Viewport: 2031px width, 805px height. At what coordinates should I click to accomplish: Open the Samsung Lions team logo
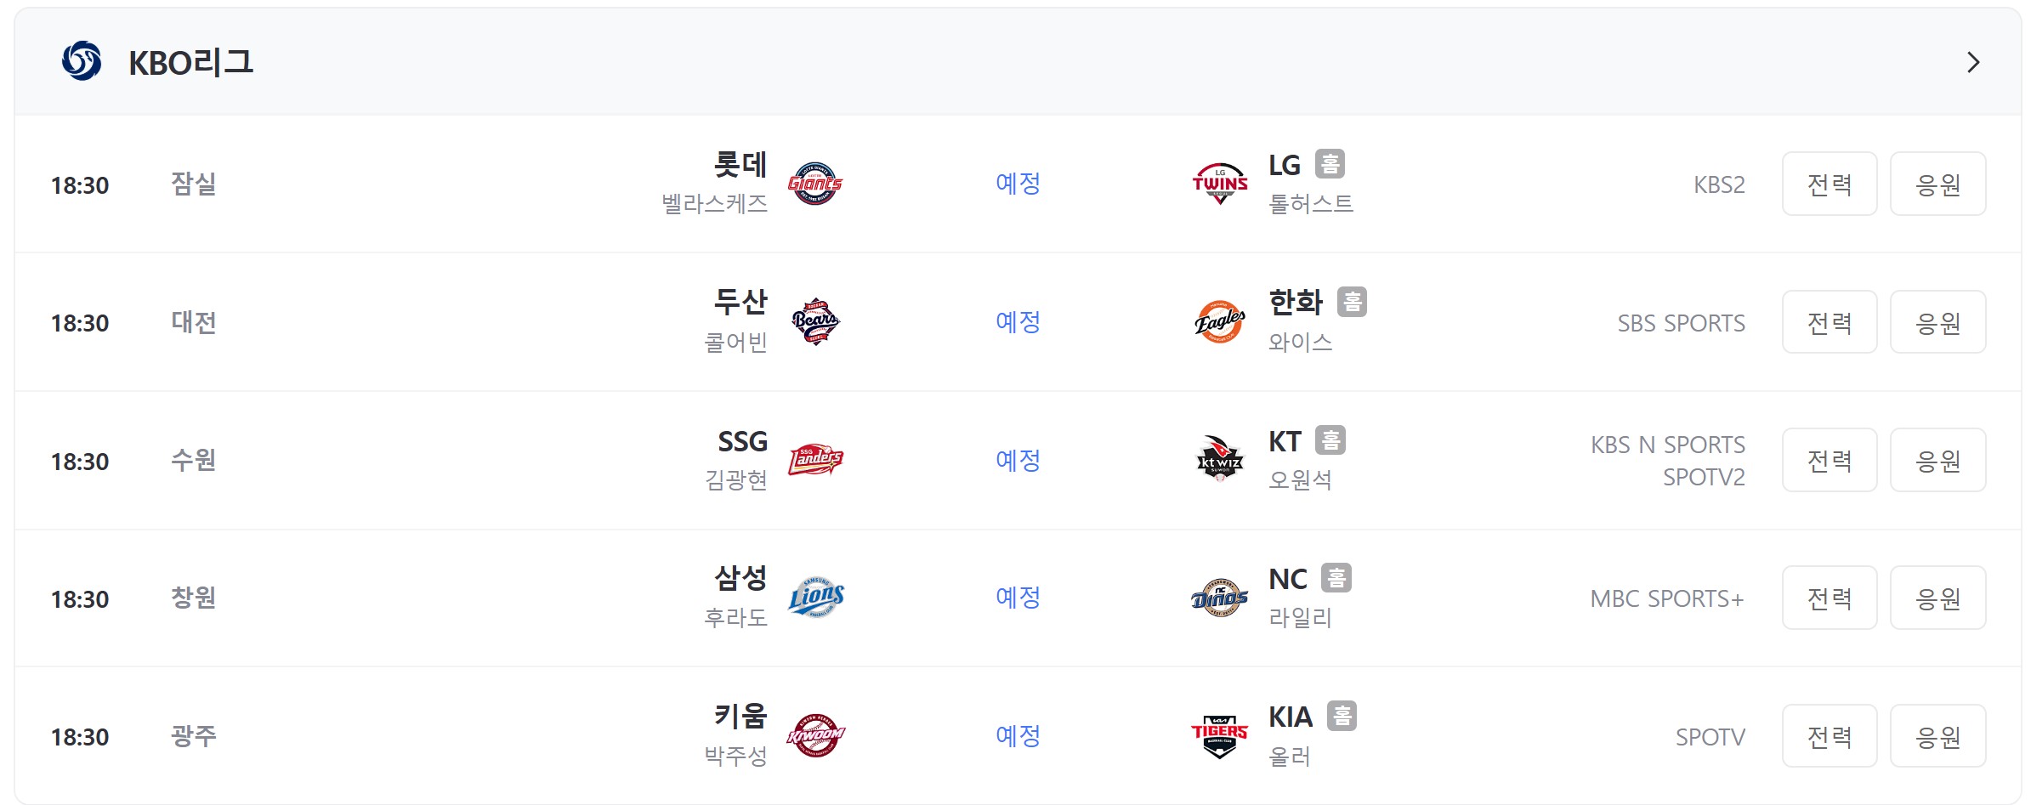pyautogui.click(x=815, y=598)
